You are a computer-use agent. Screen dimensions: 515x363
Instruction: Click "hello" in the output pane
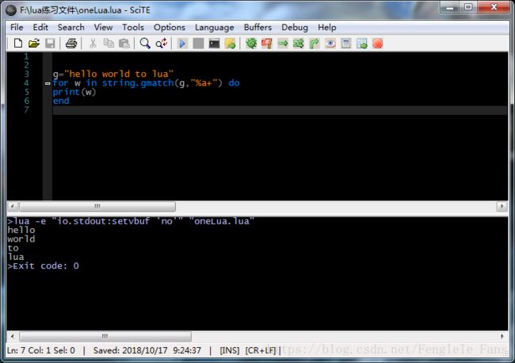point(21,230)
